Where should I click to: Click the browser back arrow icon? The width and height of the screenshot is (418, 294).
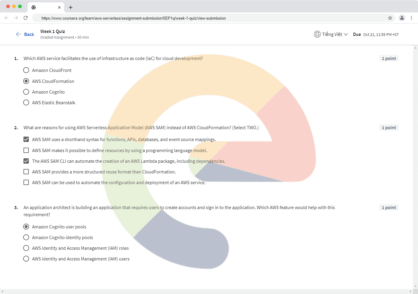tap(7, 18)
